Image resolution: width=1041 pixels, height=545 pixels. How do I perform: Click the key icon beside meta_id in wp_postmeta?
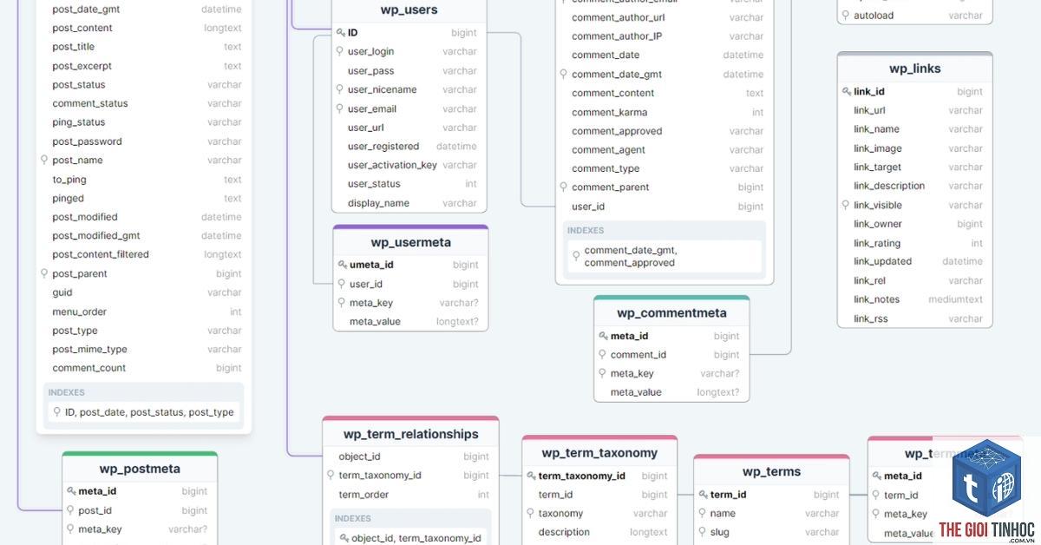72,491
